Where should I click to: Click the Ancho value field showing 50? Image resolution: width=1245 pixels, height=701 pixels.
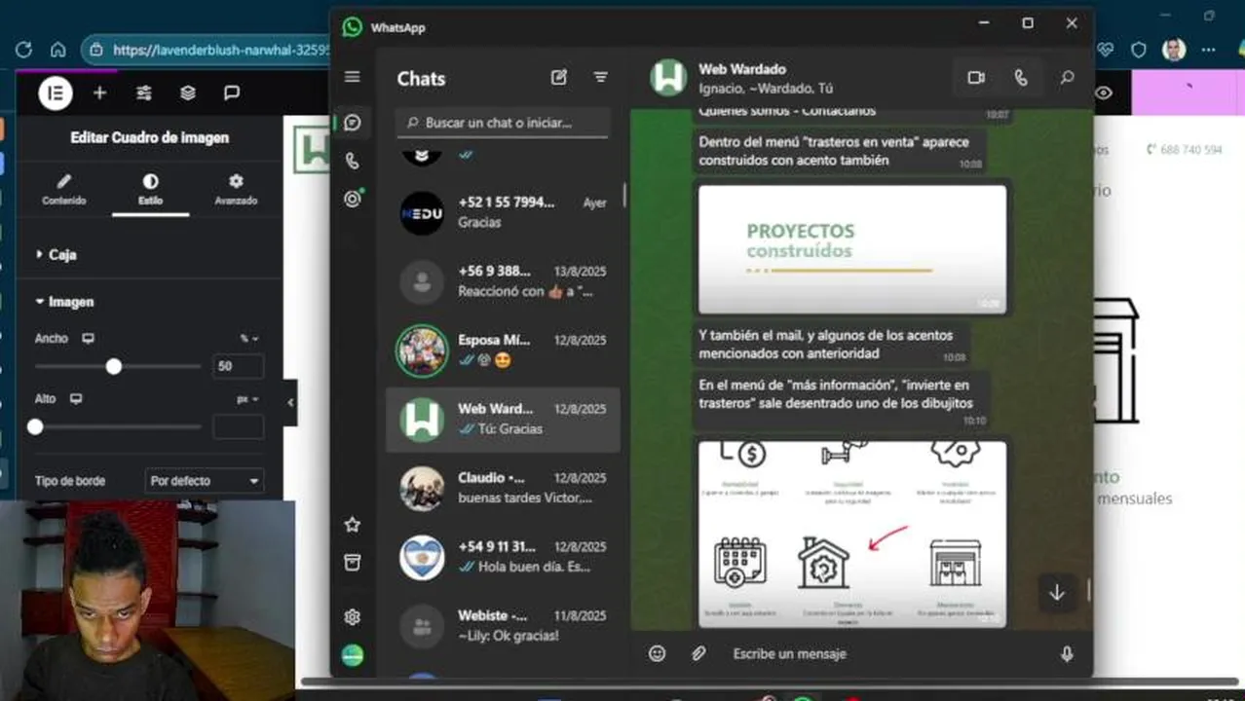tap(238, 366)
